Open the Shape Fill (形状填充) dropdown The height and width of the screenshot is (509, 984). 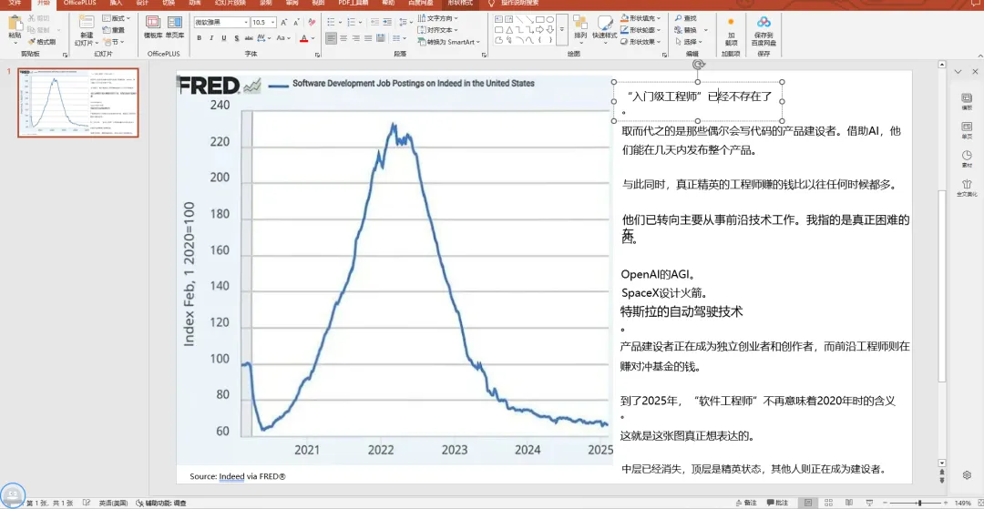[x=641, y=18]
